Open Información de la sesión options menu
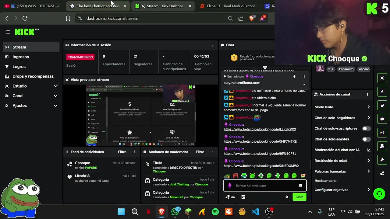This screenshot has height=219, width=390. (x=212, y=45)
